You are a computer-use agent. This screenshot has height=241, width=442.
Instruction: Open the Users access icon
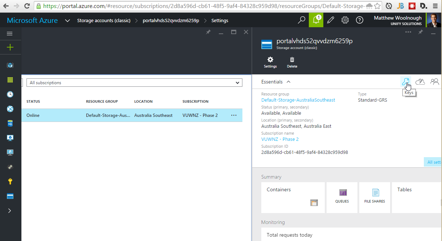(x=434, y=82)
